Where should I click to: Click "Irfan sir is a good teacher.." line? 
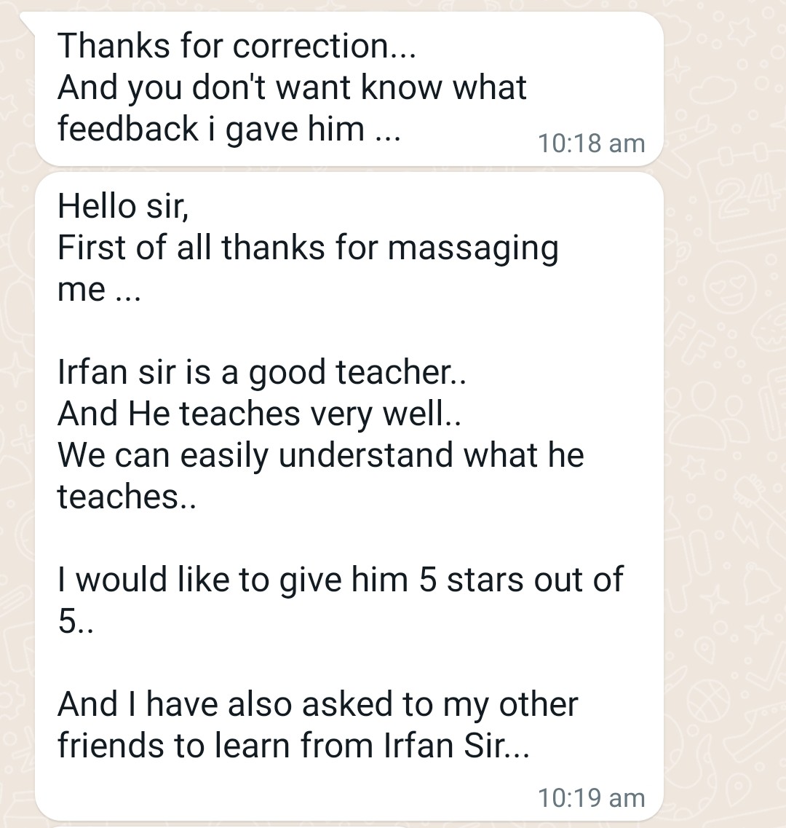(261, 372)
